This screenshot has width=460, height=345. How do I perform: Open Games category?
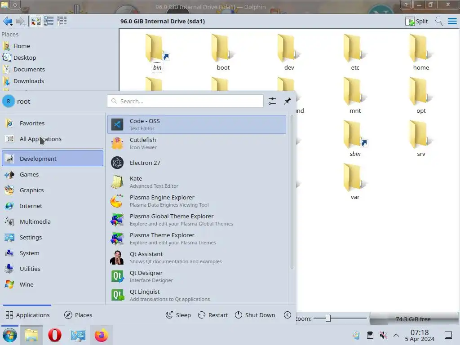53,175
